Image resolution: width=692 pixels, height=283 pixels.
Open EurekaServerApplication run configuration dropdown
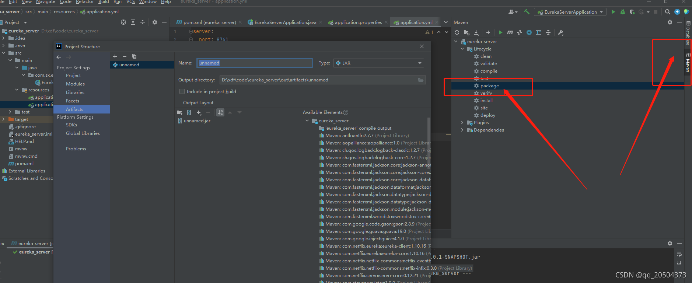(570, 12)
